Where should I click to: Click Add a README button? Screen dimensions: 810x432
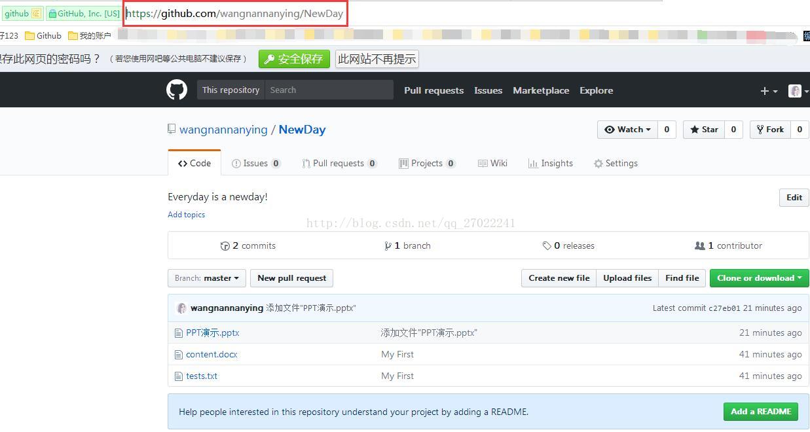click(761, 412)
